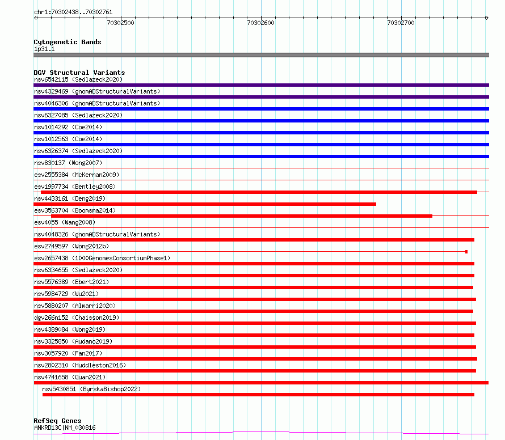This screenshot has height=440, width=505.
Task: Click the magenta ANKRD13C gene line
Action: (261, 432)
